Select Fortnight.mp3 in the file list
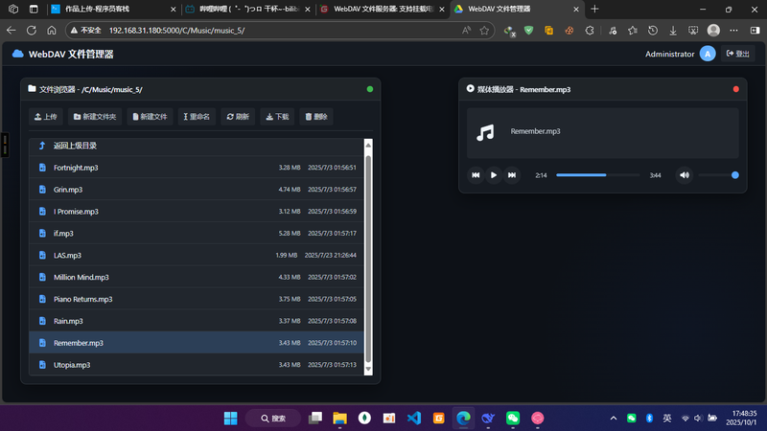 197,168
